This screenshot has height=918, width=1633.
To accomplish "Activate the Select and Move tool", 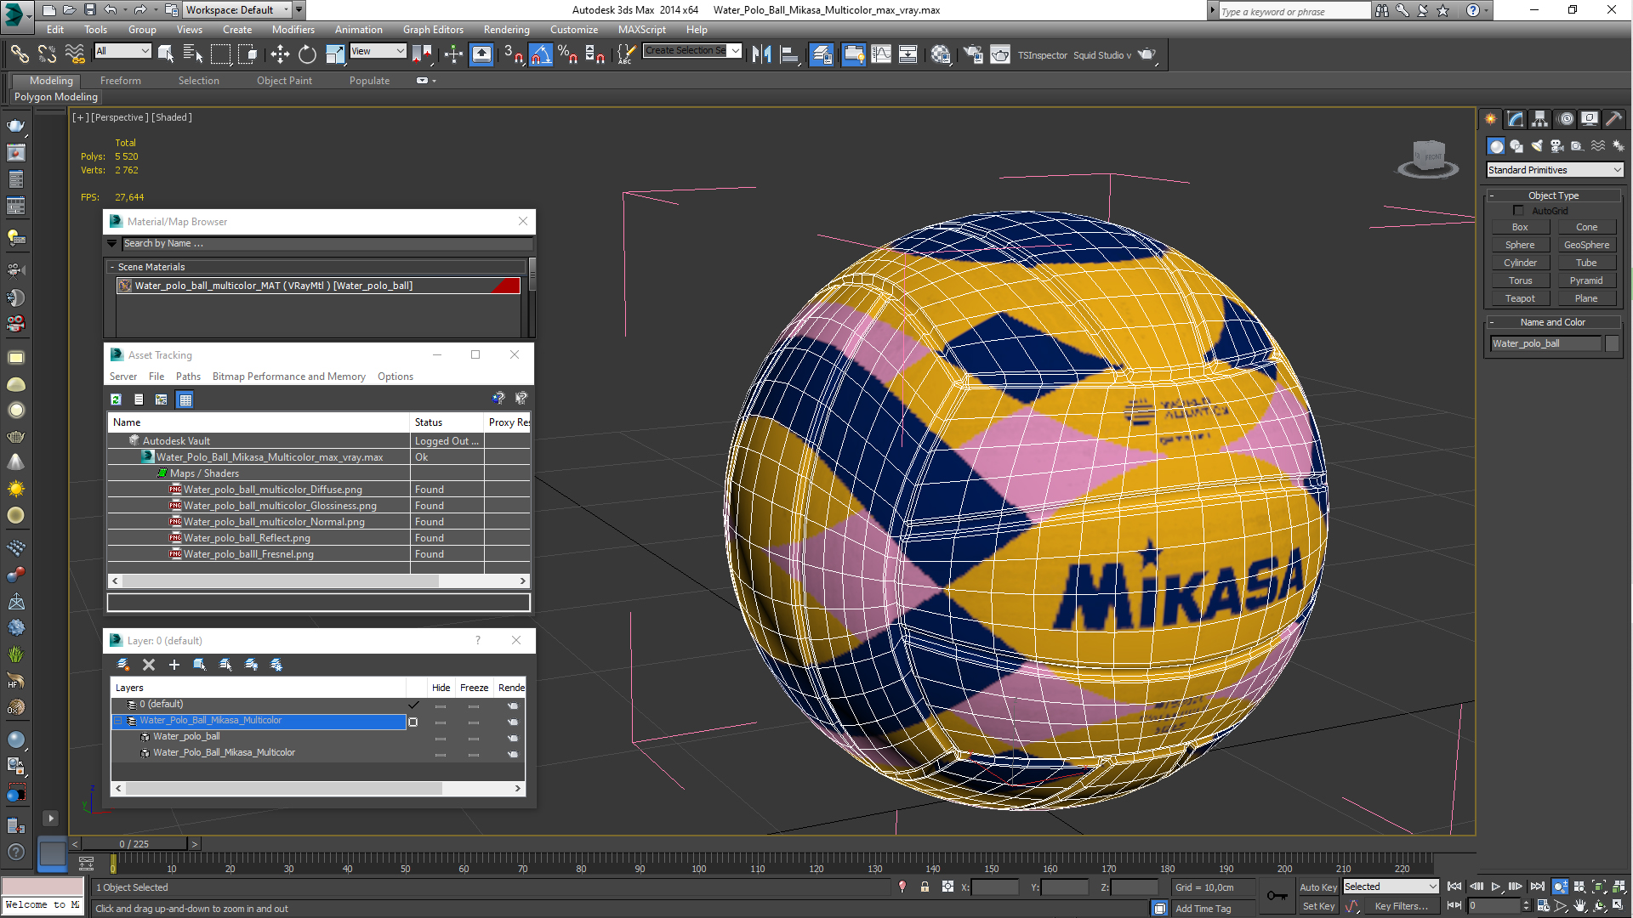I will pyautogui.click(x=280, y=54).
